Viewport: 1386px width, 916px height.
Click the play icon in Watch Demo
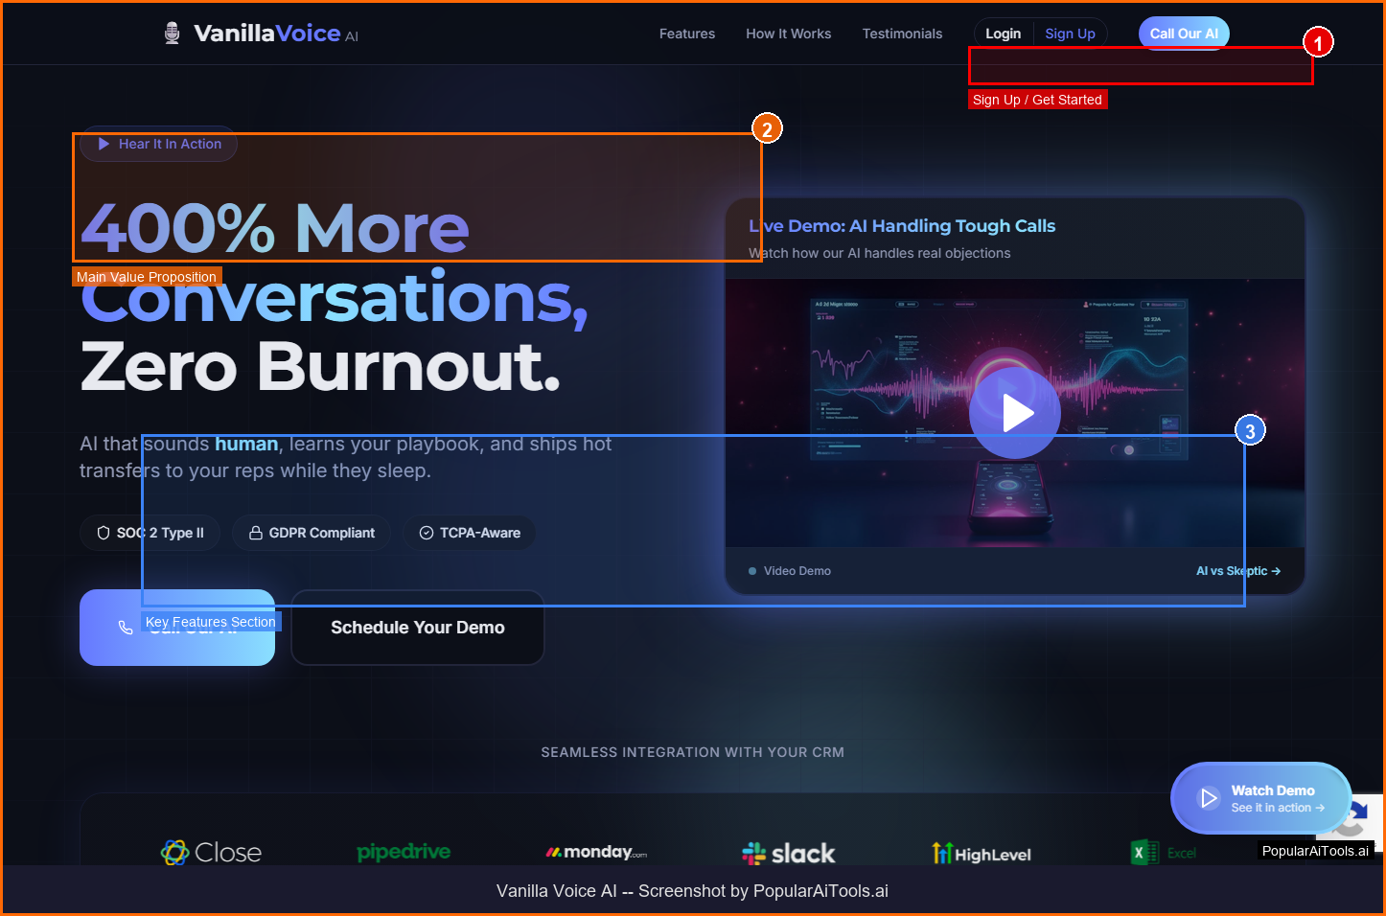tap(1209, 798)
